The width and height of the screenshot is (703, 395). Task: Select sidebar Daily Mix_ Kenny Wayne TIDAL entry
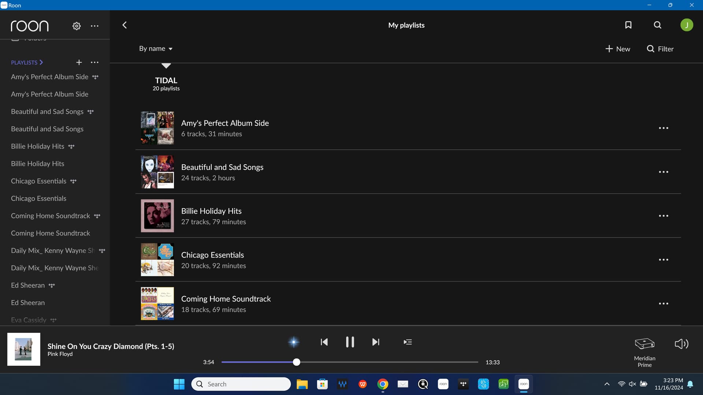point(58,251)
